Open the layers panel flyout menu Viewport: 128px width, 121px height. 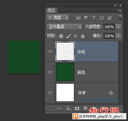point(120,10)
